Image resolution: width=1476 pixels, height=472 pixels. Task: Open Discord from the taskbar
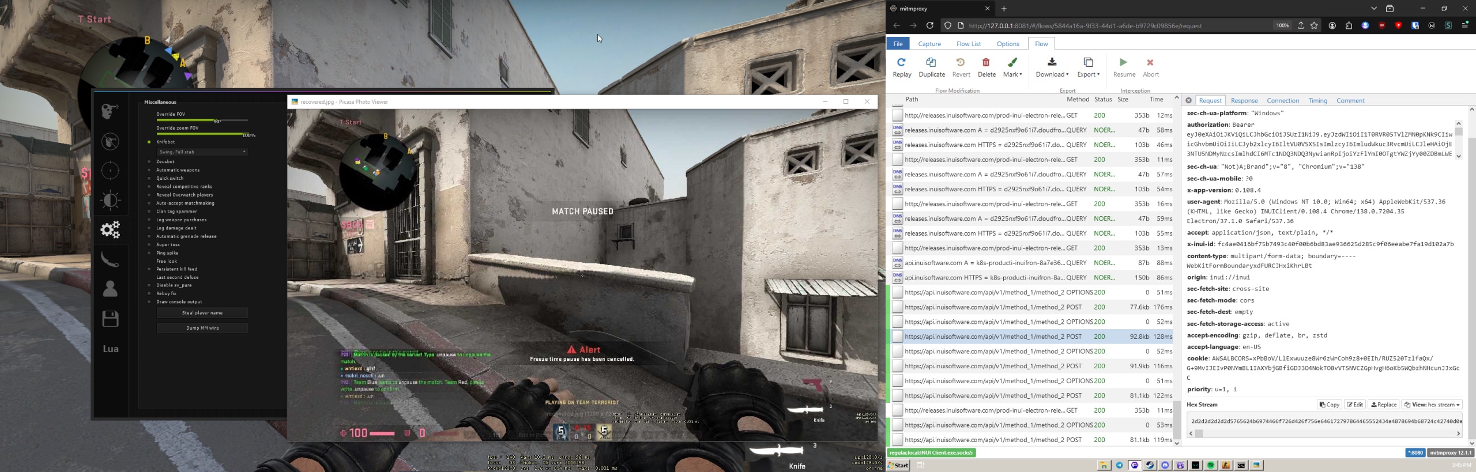tap(1165, 465)
